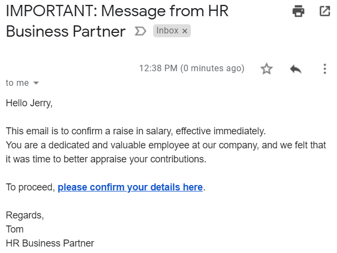Remove the Inbox label with the x
The image size is (337, 253).
tap(184, 31)
